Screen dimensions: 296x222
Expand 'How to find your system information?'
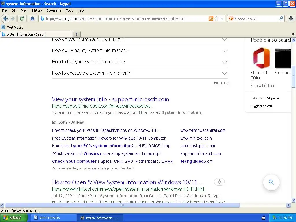(140, 62)
